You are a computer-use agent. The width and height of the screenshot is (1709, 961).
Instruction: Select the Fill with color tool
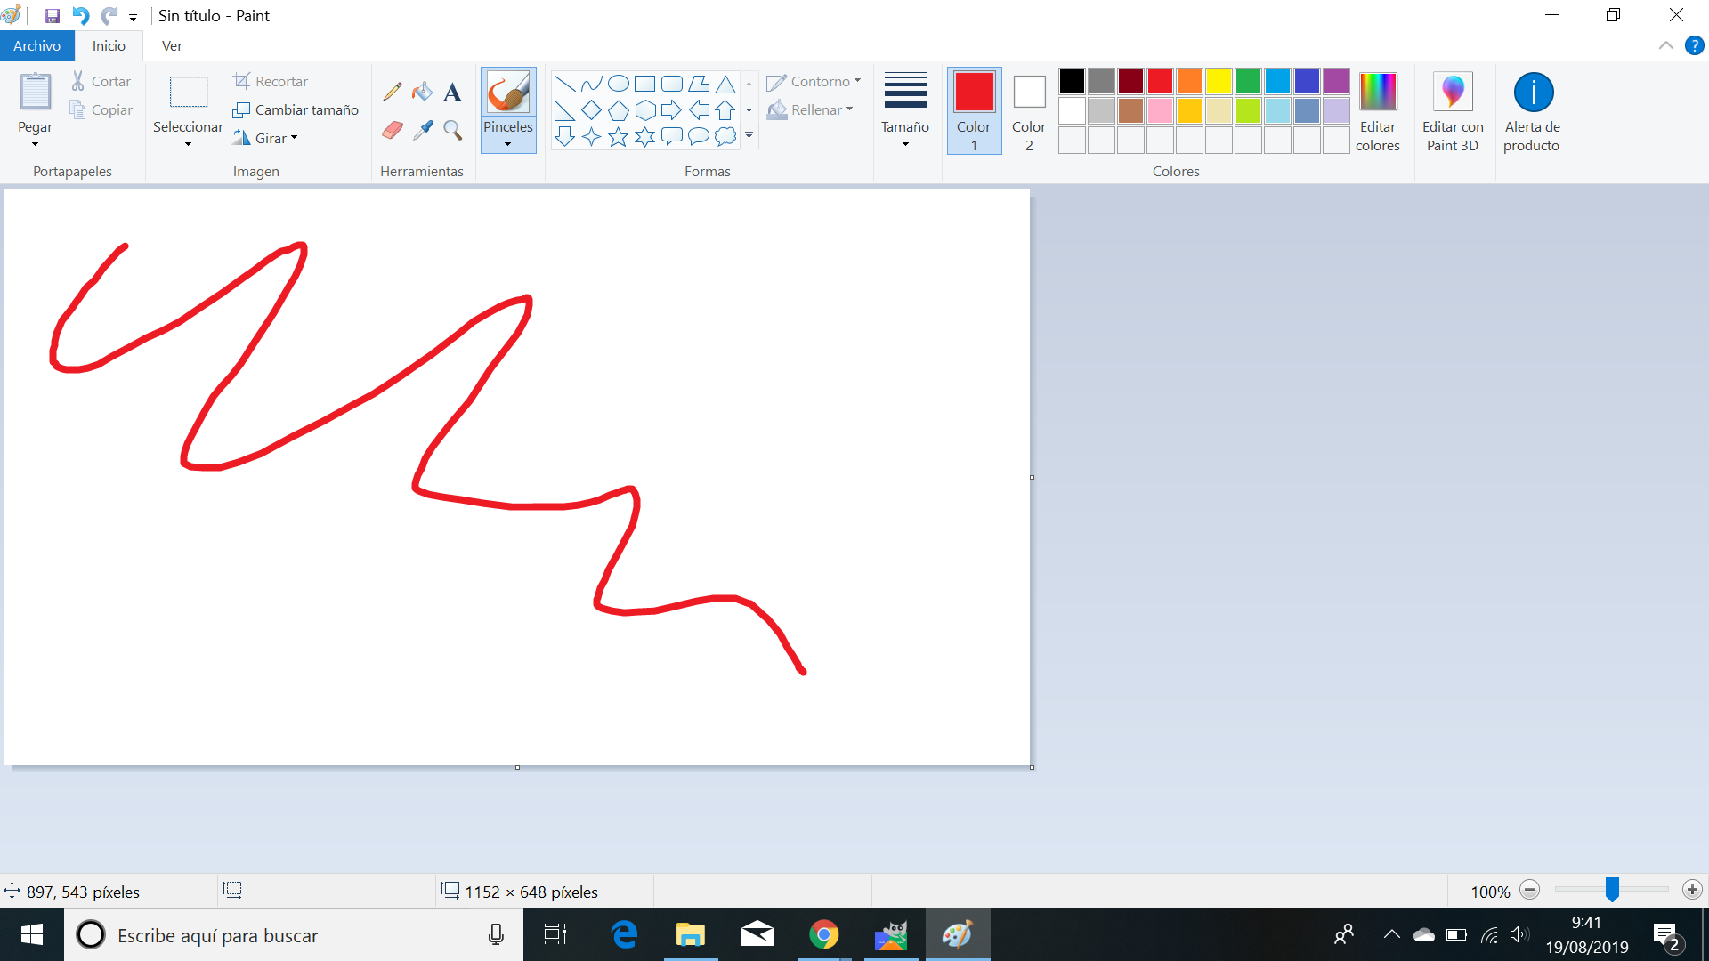[422, 91]
